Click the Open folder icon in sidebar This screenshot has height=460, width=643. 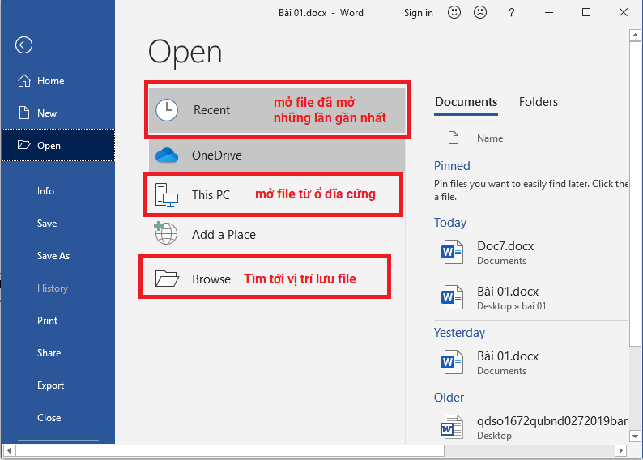24,145
